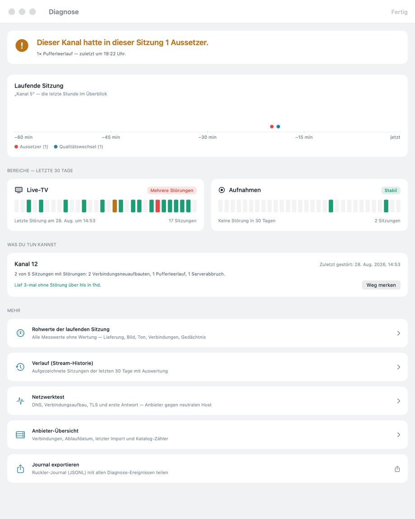The image size is (415, 519).
Task: Expand Rohwerte der laufenden Sitzung chevron
Action: point(398,333)
